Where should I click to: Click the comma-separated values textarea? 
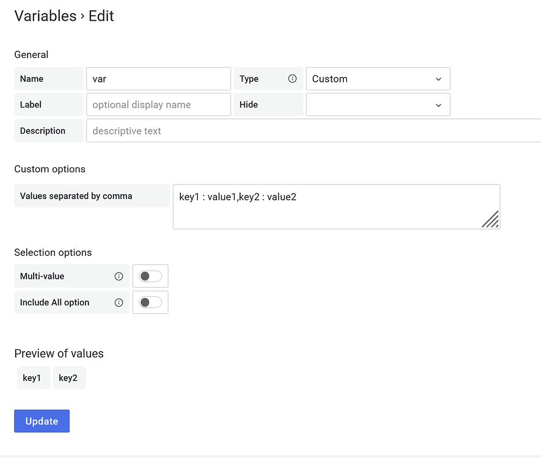(336, 206)
